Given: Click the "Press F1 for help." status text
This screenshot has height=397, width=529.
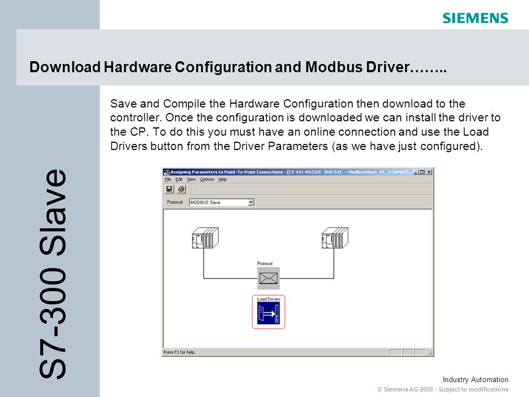Looking at the screenshot, I should tap(180, 352).
